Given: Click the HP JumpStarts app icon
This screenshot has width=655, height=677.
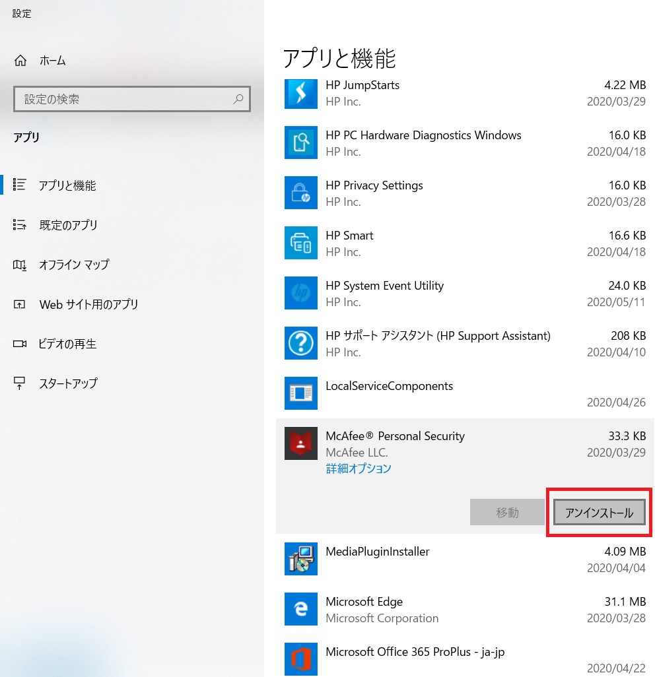Looking at the screenshot, I should coord(300,93).
